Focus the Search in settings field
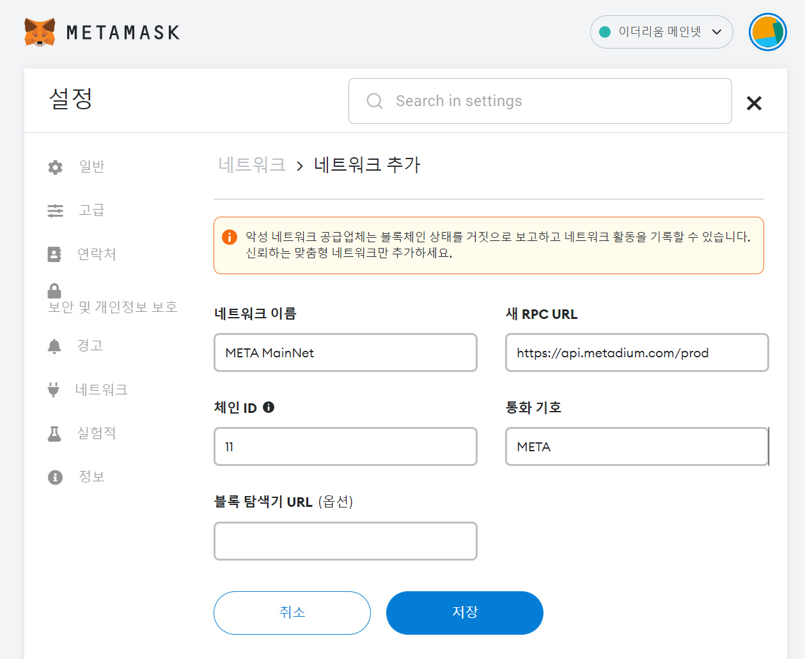 (540, 101)
